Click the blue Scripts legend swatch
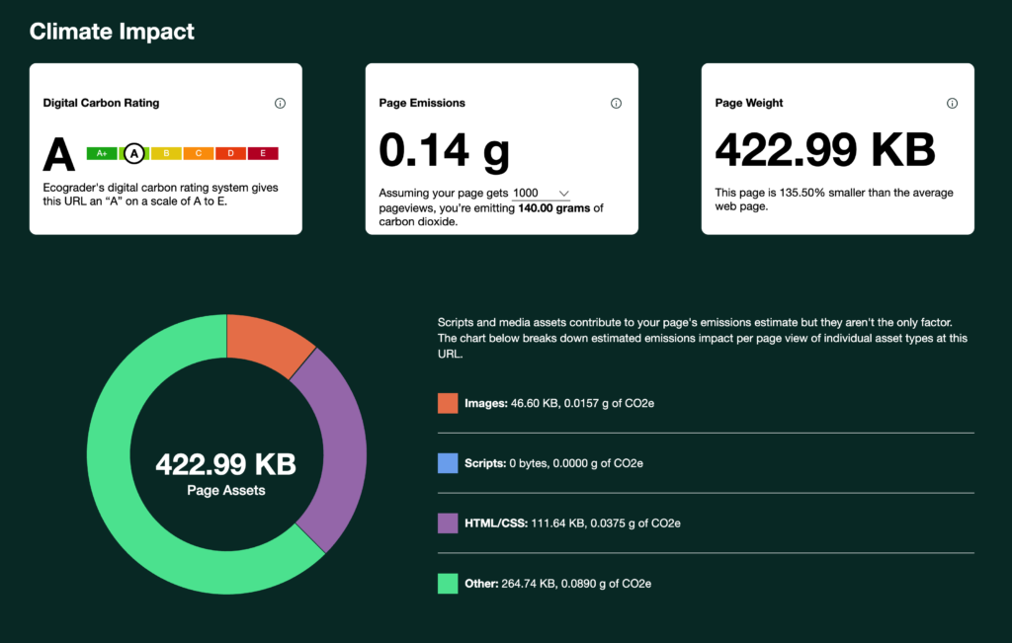The height and width of the screenshot is (643, 1012). point(448,463)
